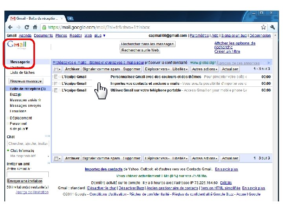The image size is (283, 212).
Task: Open Messages envoyés folder
Action: (25, 106)
